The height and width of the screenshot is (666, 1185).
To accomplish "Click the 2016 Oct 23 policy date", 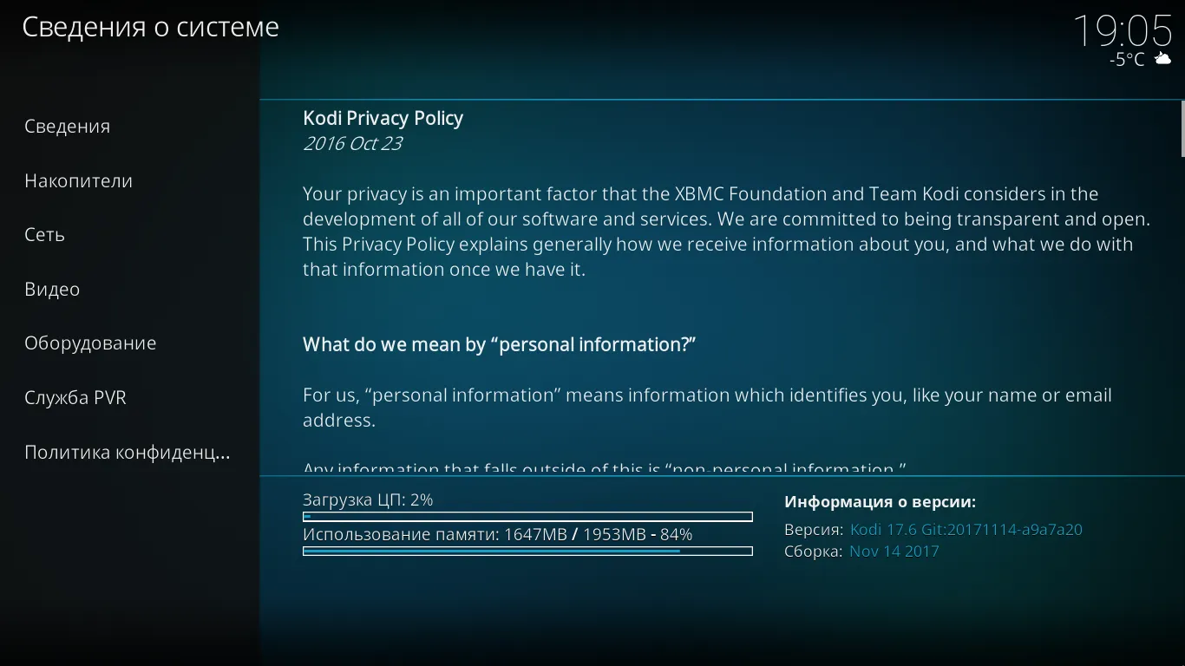I will pyautogui.click(x=352, y=144).
